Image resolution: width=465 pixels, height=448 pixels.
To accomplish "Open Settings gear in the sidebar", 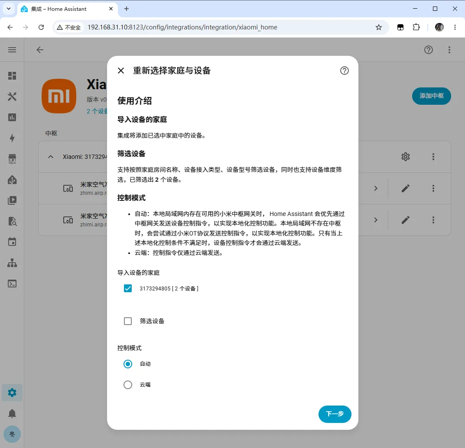I will [x=12, y=393].
